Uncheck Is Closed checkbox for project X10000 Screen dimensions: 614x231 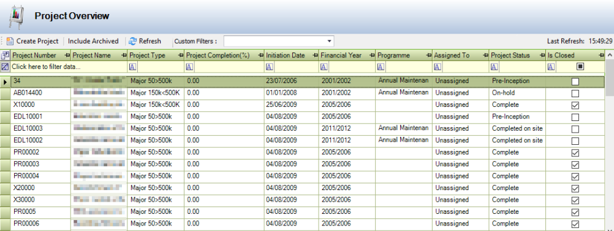point(575,105)
